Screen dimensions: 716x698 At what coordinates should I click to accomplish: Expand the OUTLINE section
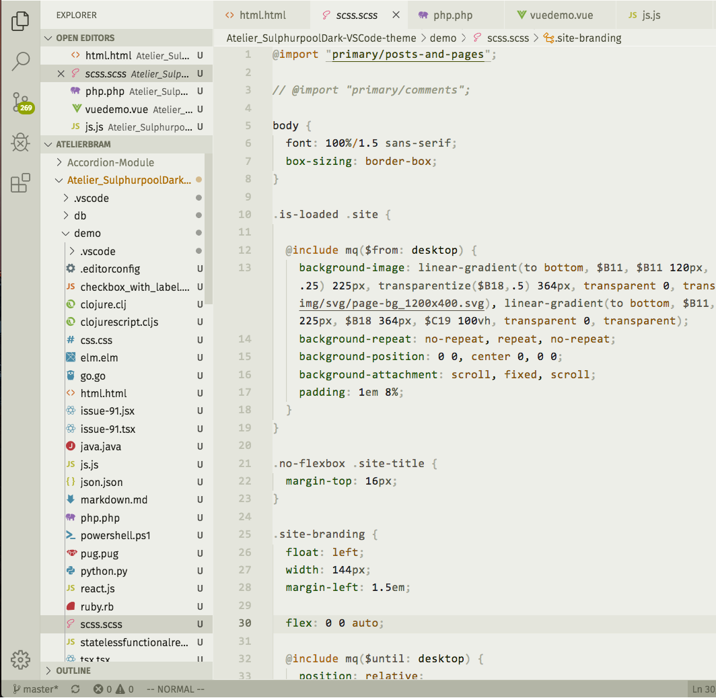pos(73,670)
